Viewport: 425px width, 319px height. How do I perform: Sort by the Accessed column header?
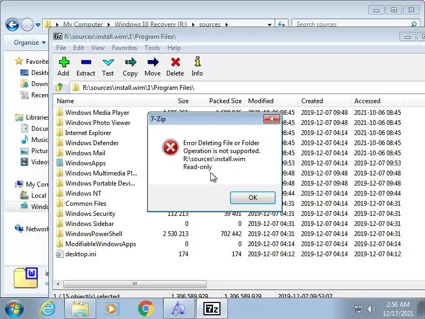pos(378,101)
